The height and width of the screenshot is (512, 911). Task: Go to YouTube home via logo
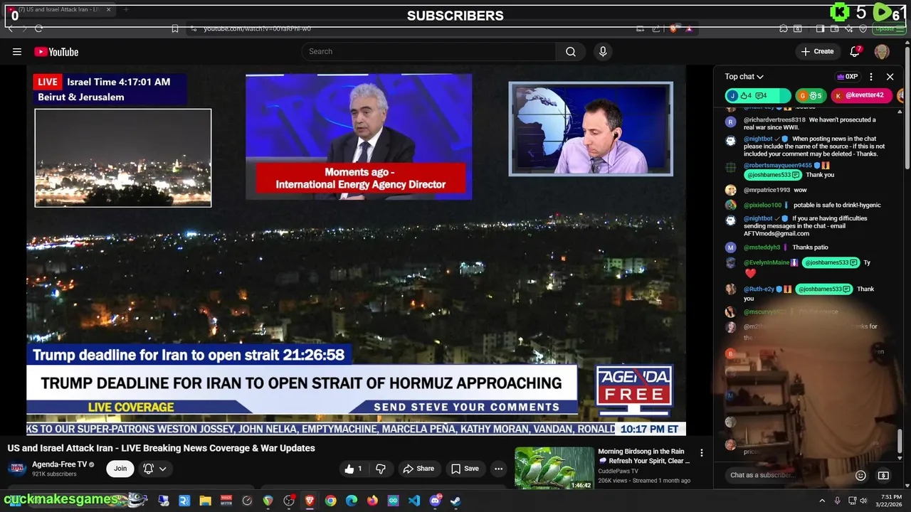tap(56, 52)
